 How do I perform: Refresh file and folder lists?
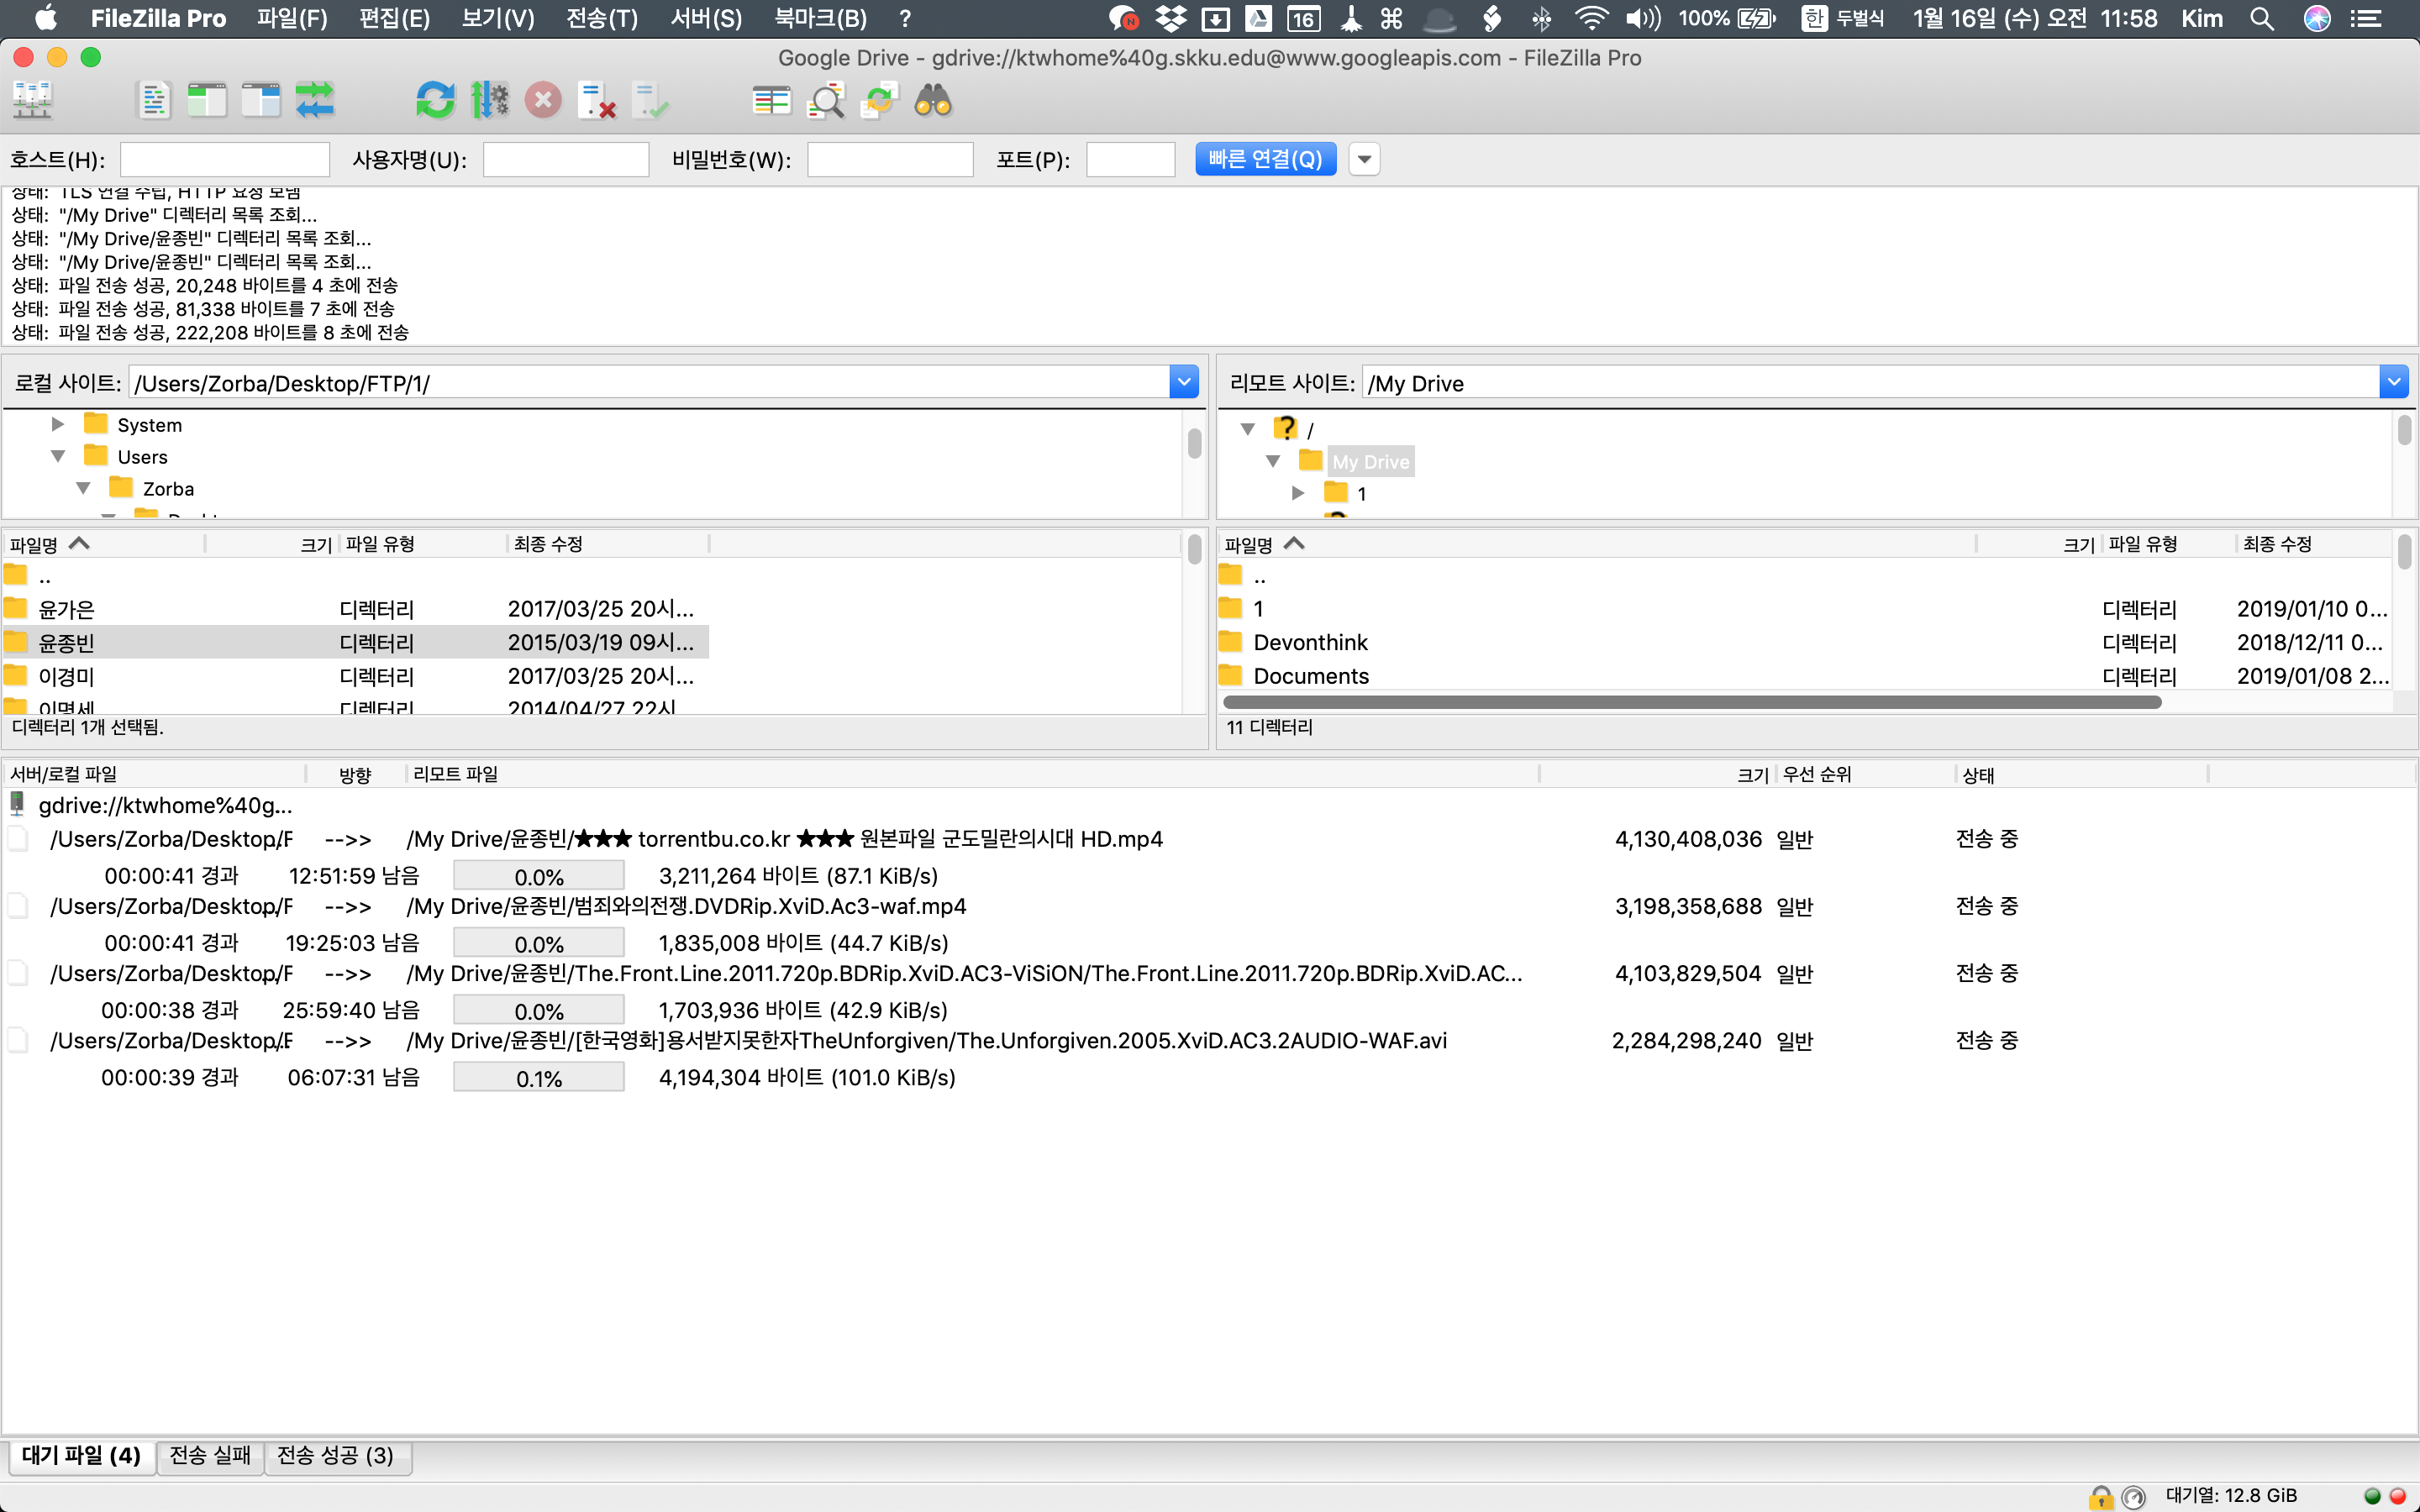pyautogui.click(x=435, y=100)
